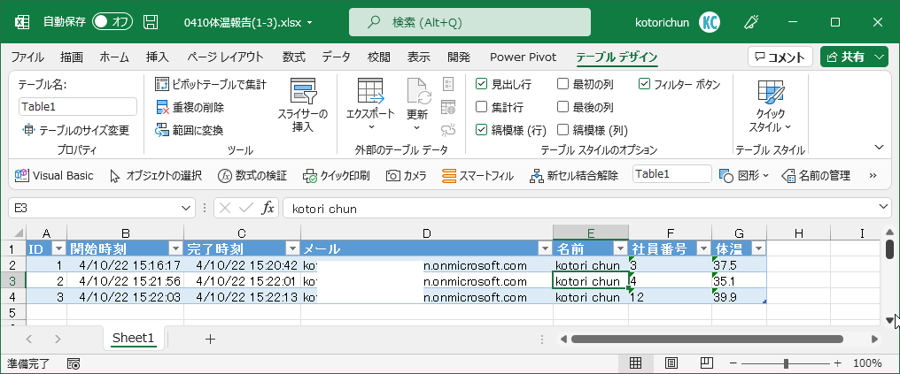Image resolution: width=900 pixels, height=374 pixels.
Task: Toggle AutoSave (自動保存) switch
Action: [112, 22]
